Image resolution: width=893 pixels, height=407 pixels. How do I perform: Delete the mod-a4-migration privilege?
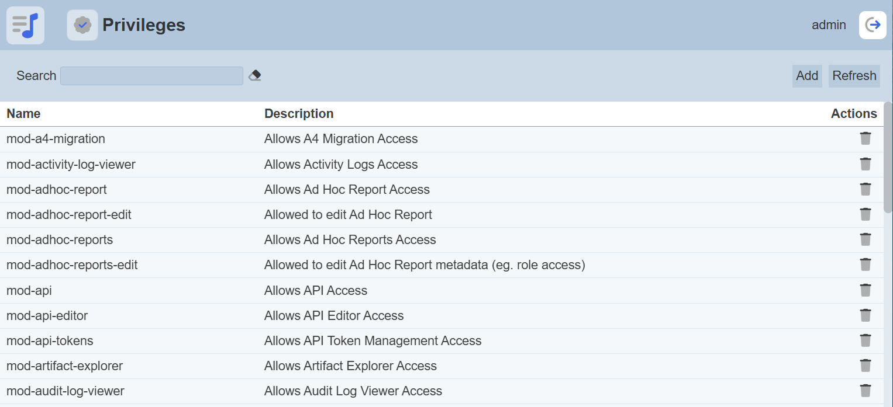tap(865, 138)
